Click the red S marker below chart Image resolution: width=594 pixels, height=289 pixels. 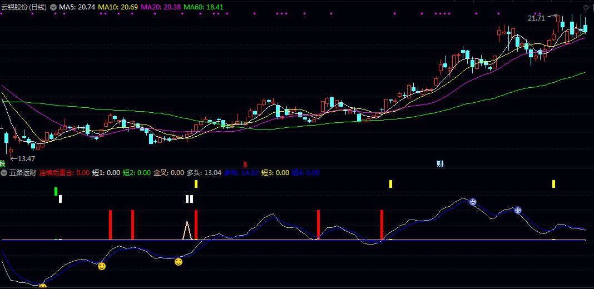[x=245, y=164]
